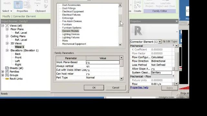Click the Type Properties icon beside Properties
207x116 pixels.
pyautogui.click(x=27, y=5)
